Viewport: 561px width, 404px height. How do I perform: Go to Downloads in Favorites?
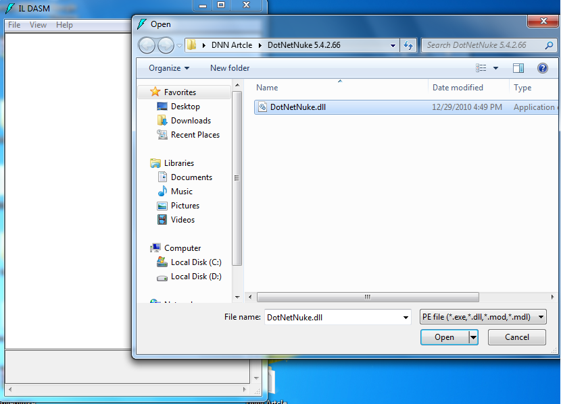tap(191, 121)
